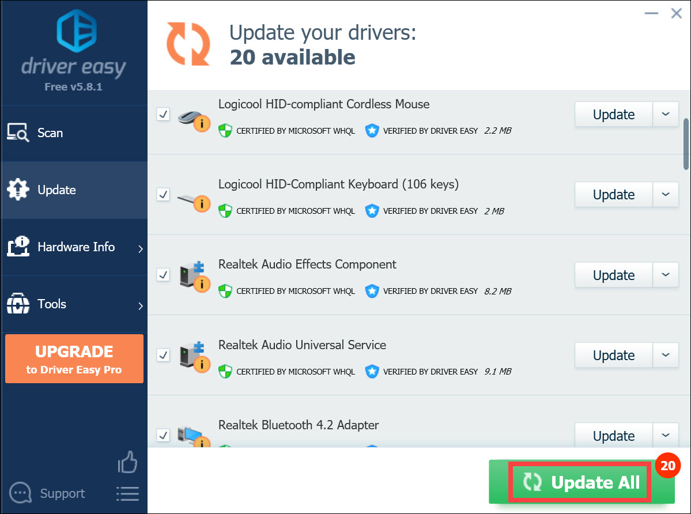Click the Realtek Bluetooth 4.2 Adapter device icon
This screenshot has width=691, height=514.
(193, 436)
